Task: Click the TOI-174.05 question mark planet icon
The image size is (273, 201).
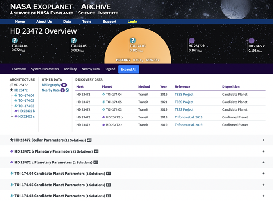Action: (x=73, y=40)
